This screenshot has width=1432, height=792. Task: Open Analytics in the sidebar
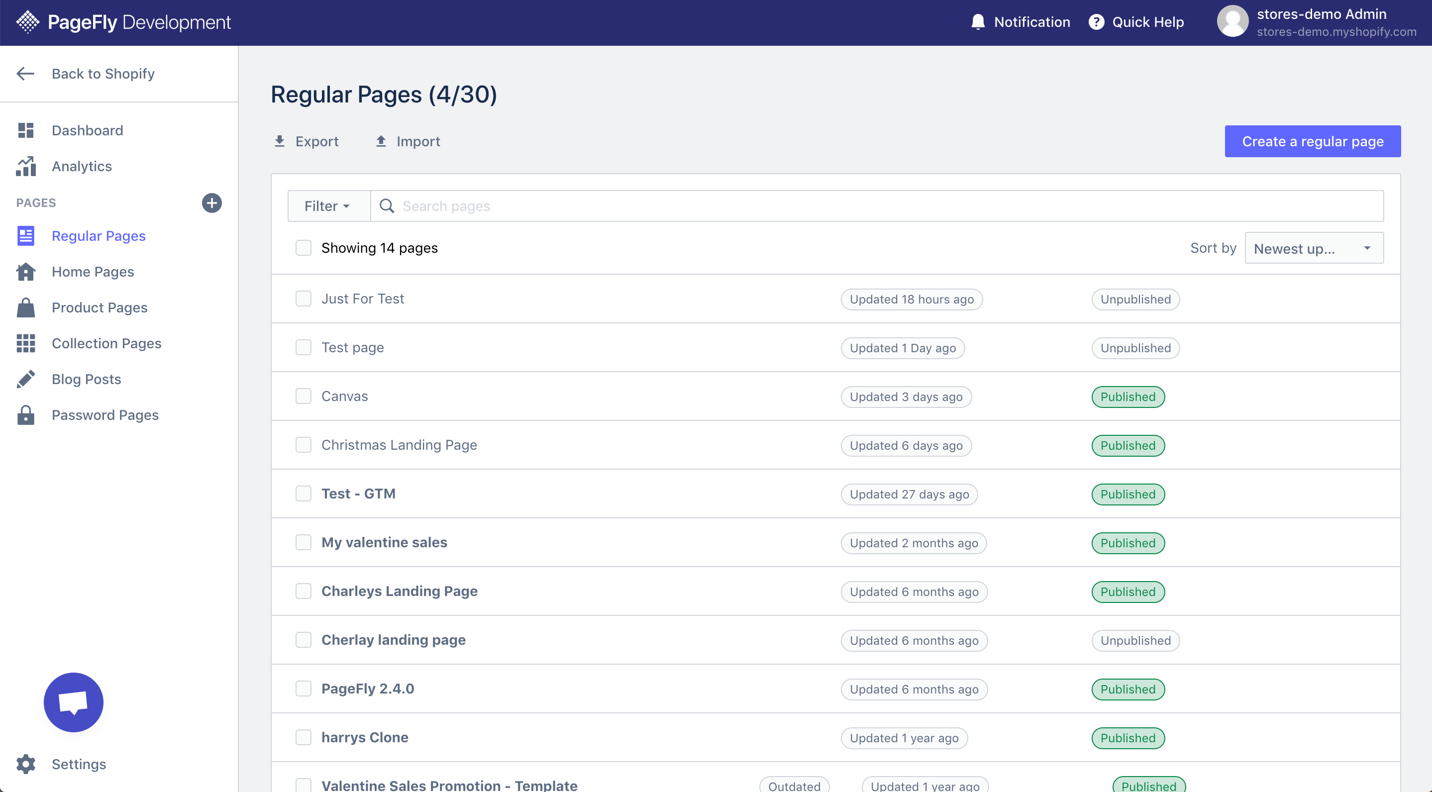(x=82, y=166)
